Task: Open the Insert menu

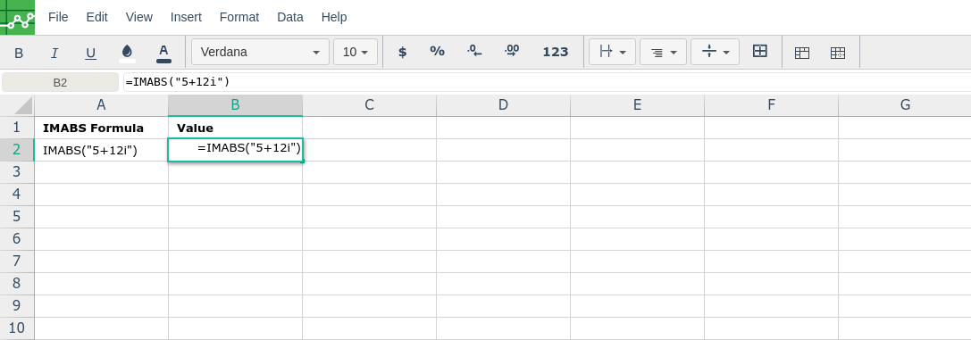Action: 186,17
